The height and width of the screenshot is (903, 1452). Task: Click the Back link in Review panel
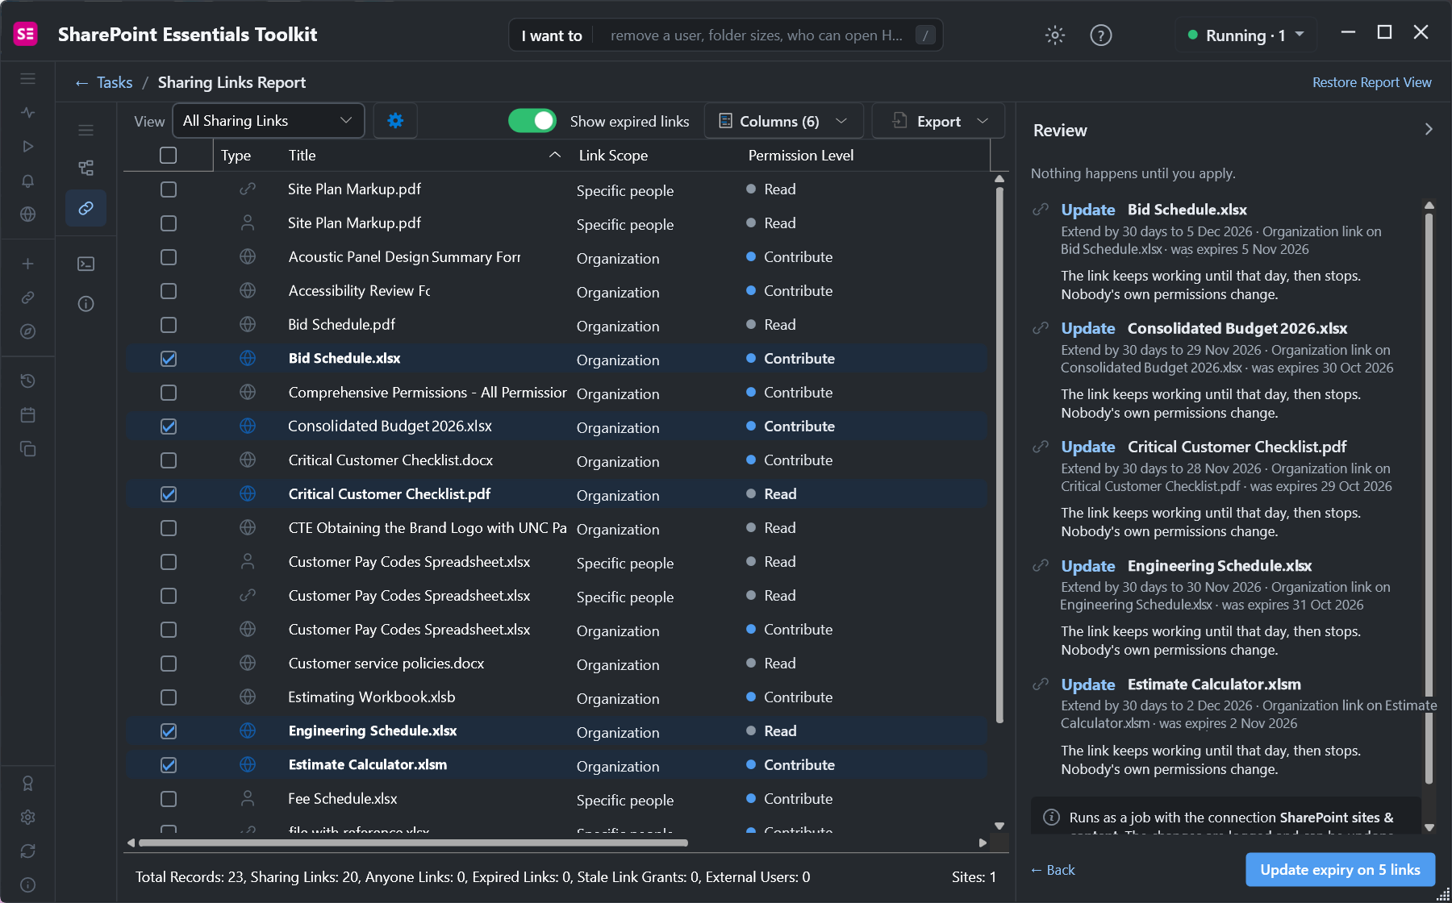pyautogui.click(x=1053, y=870)
